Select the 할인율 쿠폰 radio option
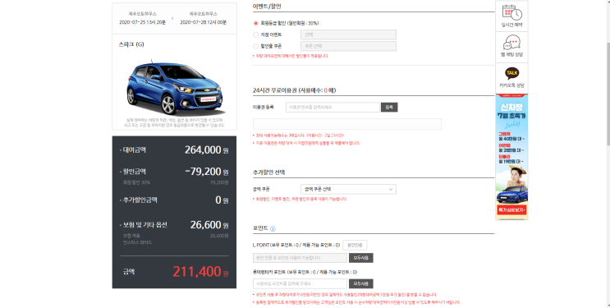610x308 pixels. pyautogui.click(x=255, y=46)
